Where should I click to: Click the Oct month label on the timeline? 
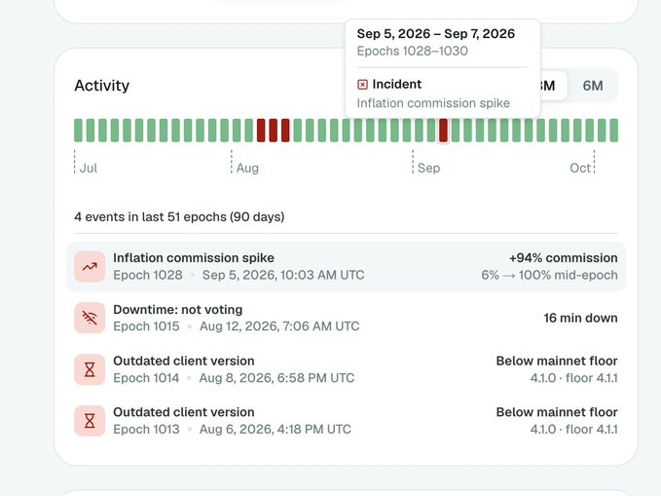click(x=580, y=168)
